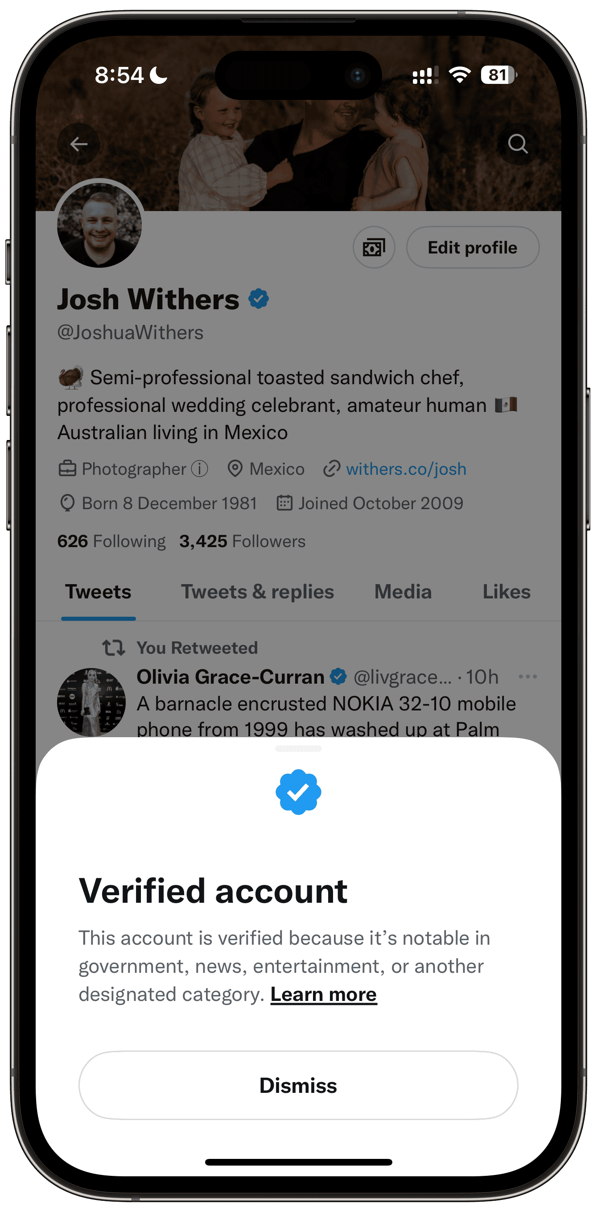597x1212 pixels.
Task: View the 3,425 Followers list
Action: pyautogui.click(x=242, y=541)
